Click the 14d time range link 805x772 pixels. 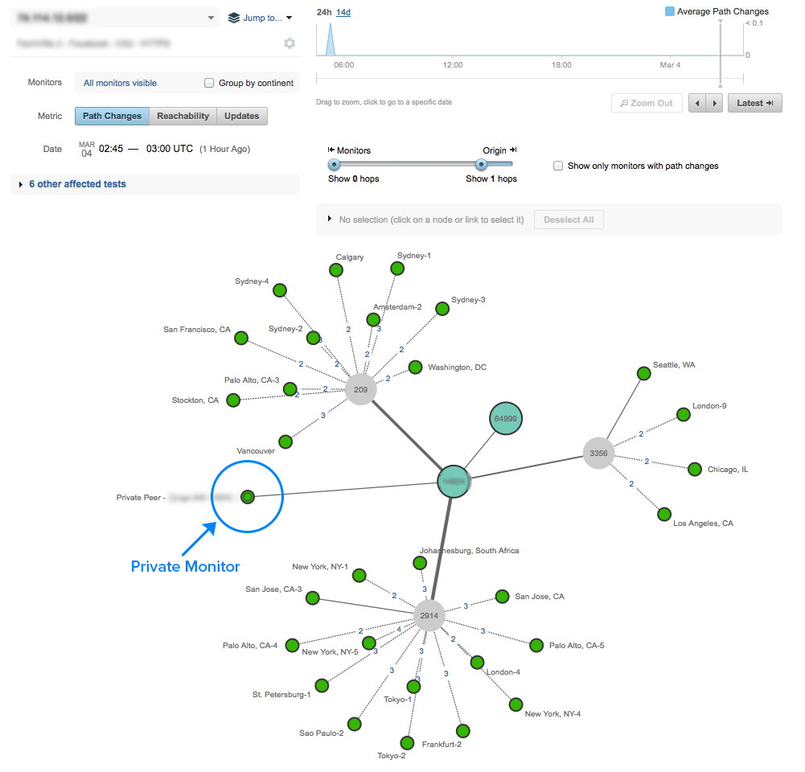point(343,12)
